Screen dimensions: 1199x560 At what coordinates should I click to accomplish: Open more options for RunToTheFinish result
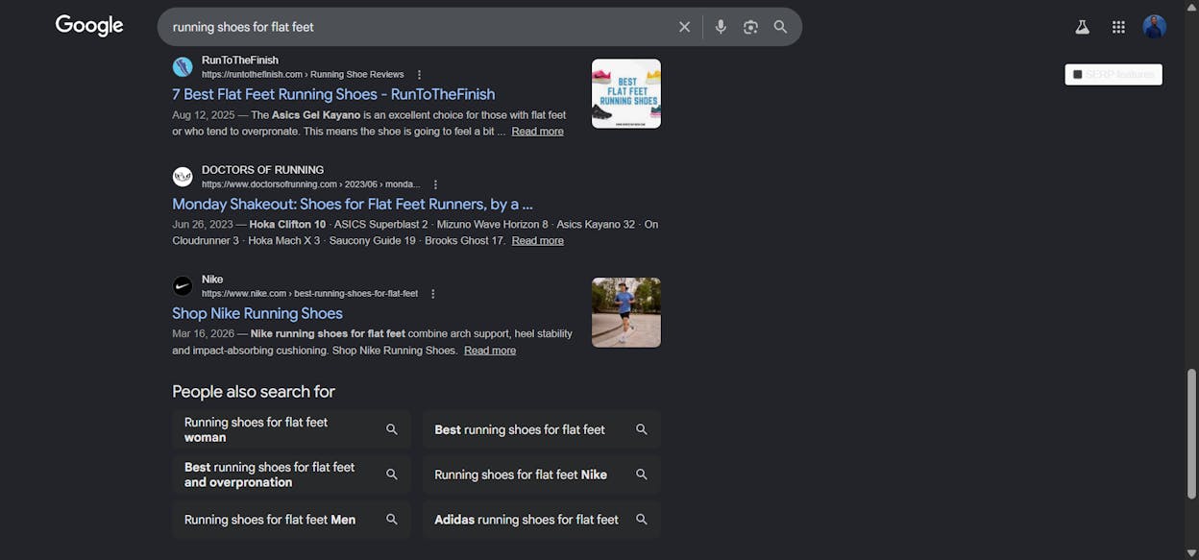pyautogui.click(x=419, y=75)
